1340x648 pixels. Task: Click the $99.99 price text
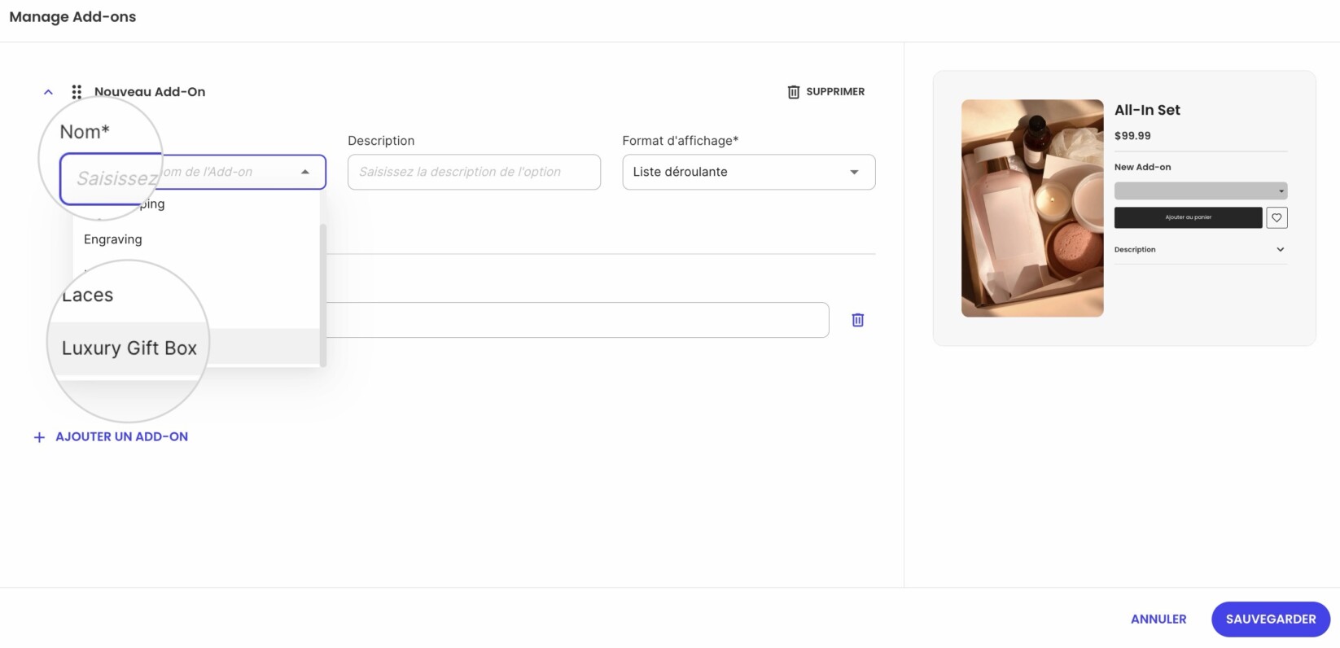pyautogui.click(x=1132, y=136)
